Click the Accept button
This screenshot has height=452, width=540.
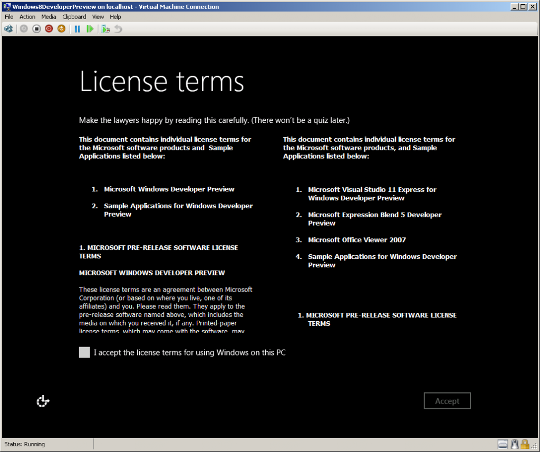447,401
